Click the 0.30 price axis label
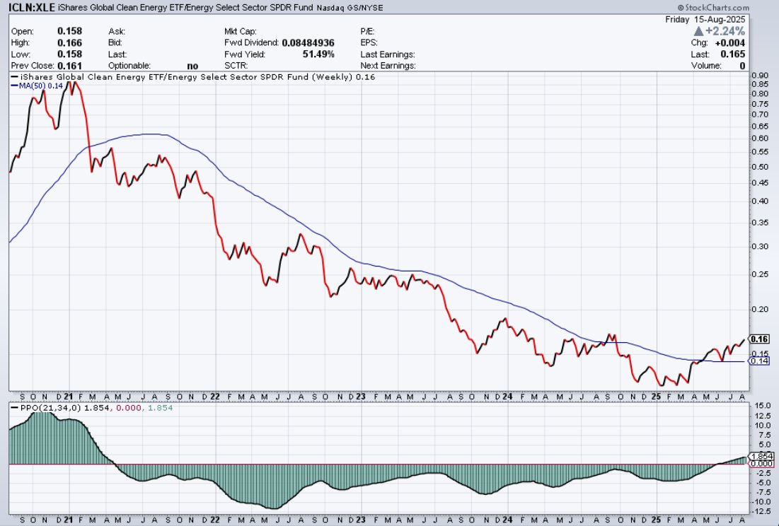Screen dimensions: 779x526 (760, 246)
